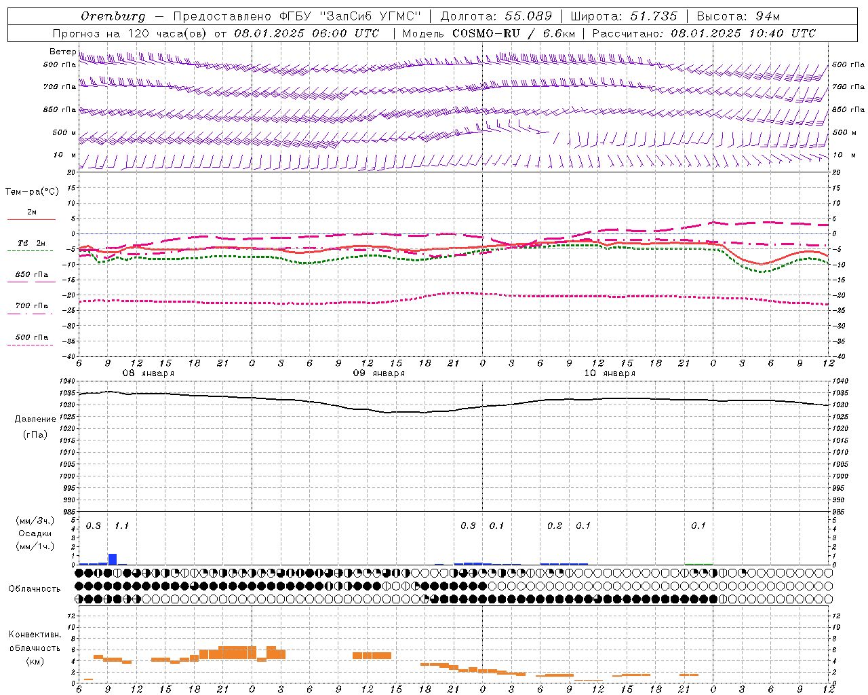Click the 'Тем-ра(°C)' temperature panel label
The image size is (868, 695).
point(32,192)
